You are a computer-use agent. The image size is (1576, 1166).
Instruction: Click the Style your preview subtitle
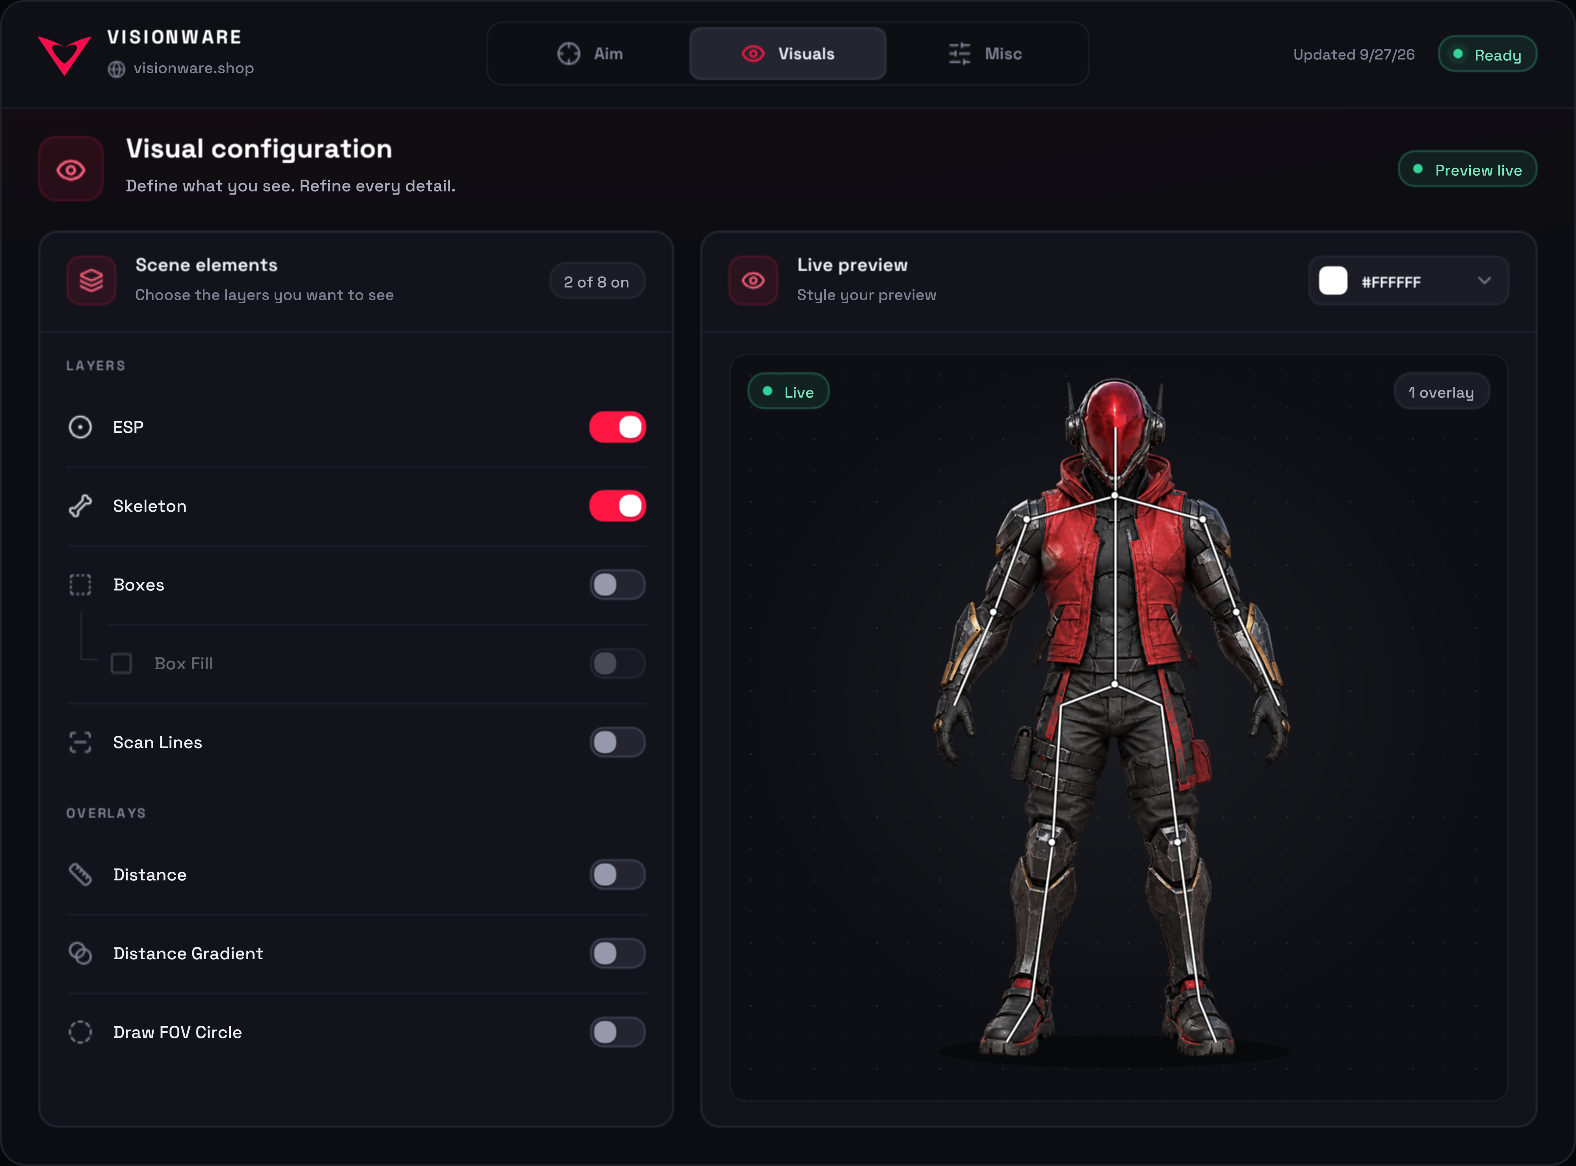866,295
